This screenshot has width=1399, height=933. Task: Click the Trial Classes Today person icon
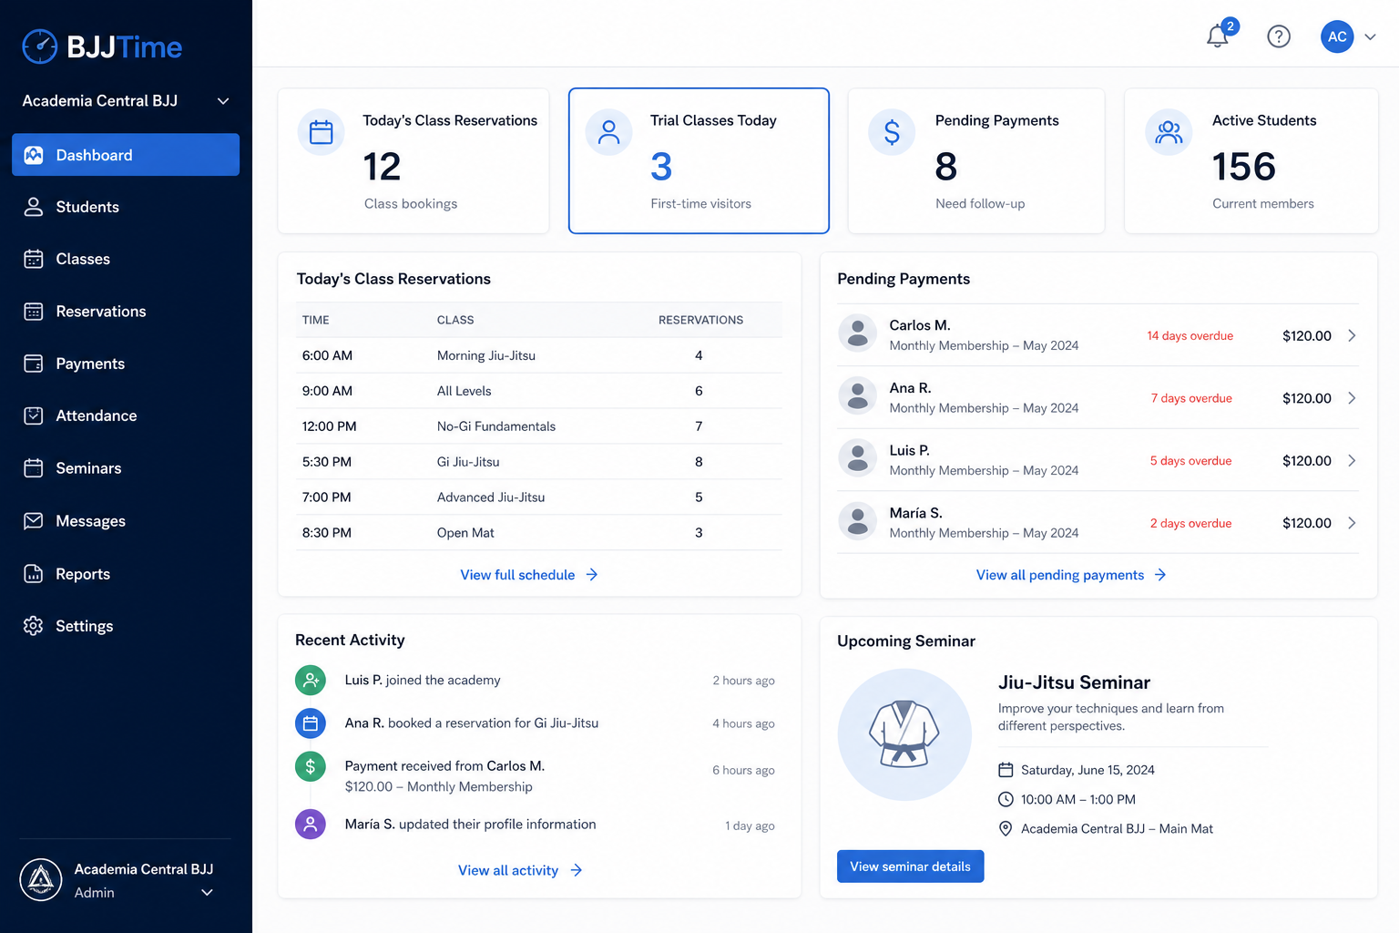609,133
